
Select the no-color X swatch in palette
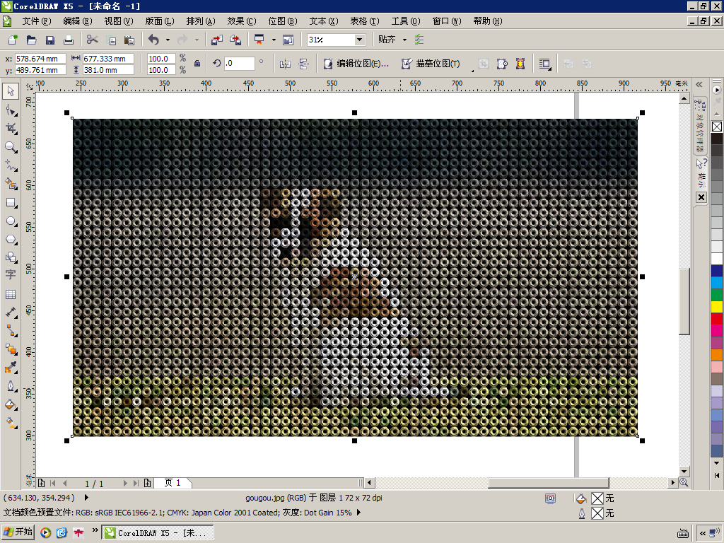tap(717, 127)
